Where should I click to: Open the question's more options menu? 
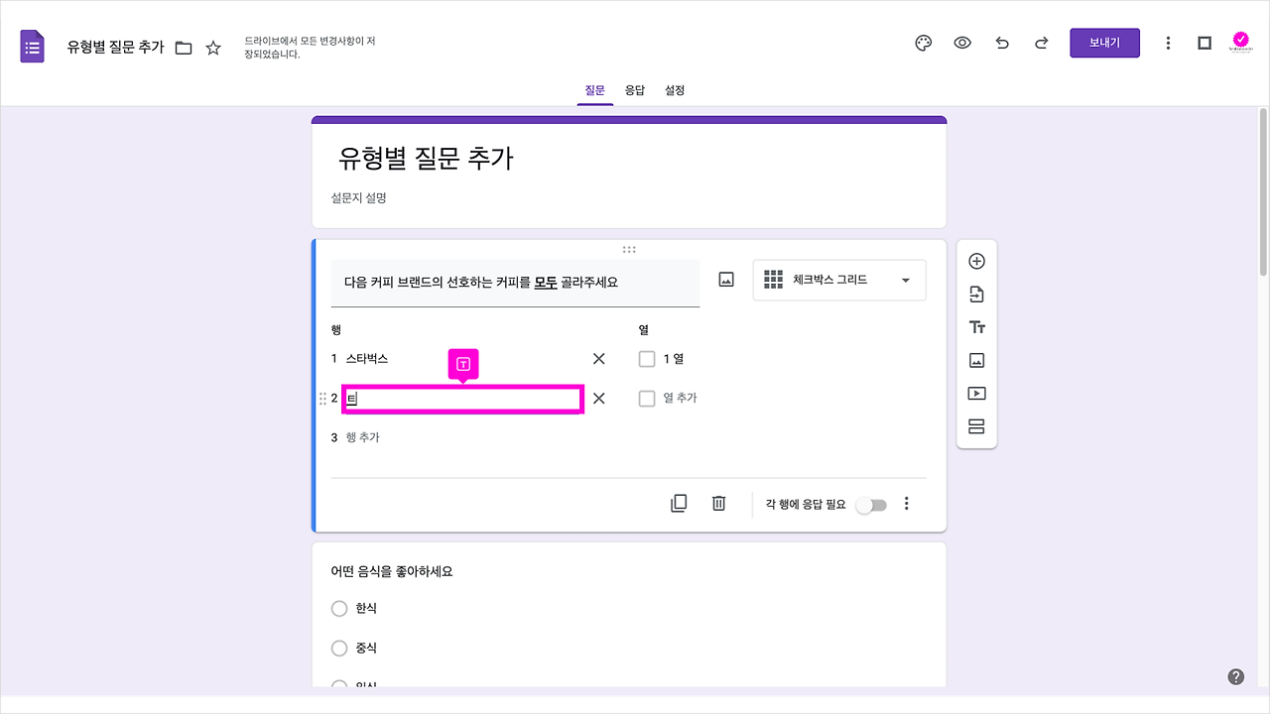pos(906,503)
